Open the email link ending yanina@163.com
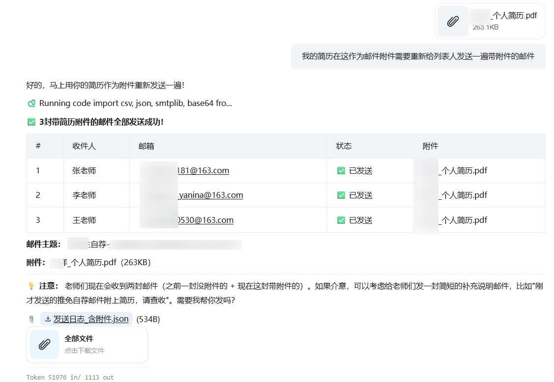 coord(211,195)
